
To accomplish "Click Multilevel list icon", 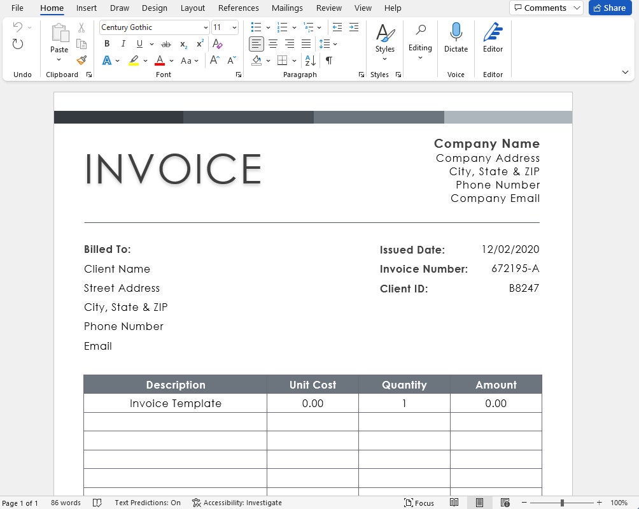I will pos(309,27).
